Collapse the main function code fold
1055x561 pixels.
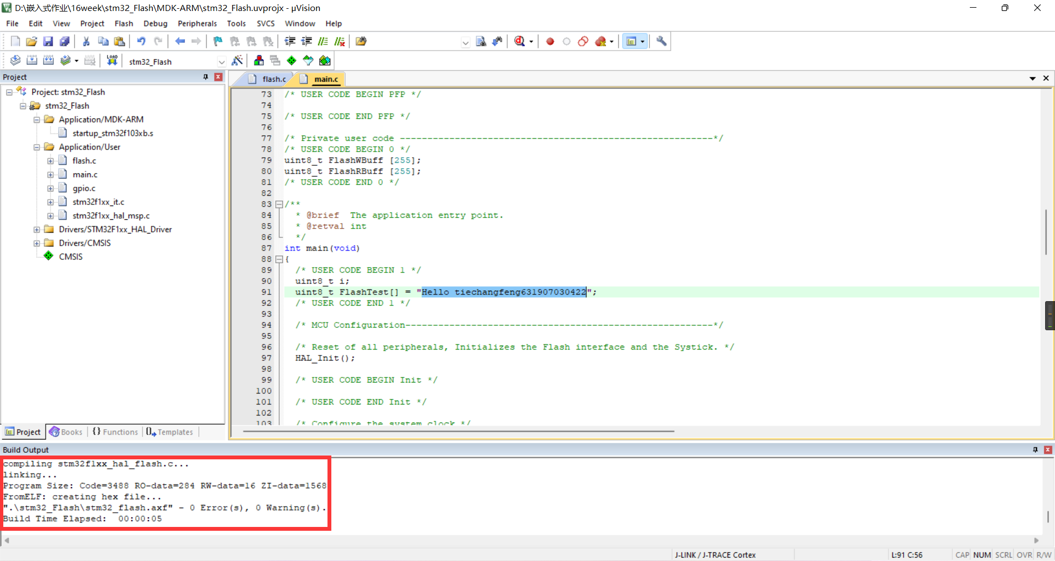click(x=279, y=259)
